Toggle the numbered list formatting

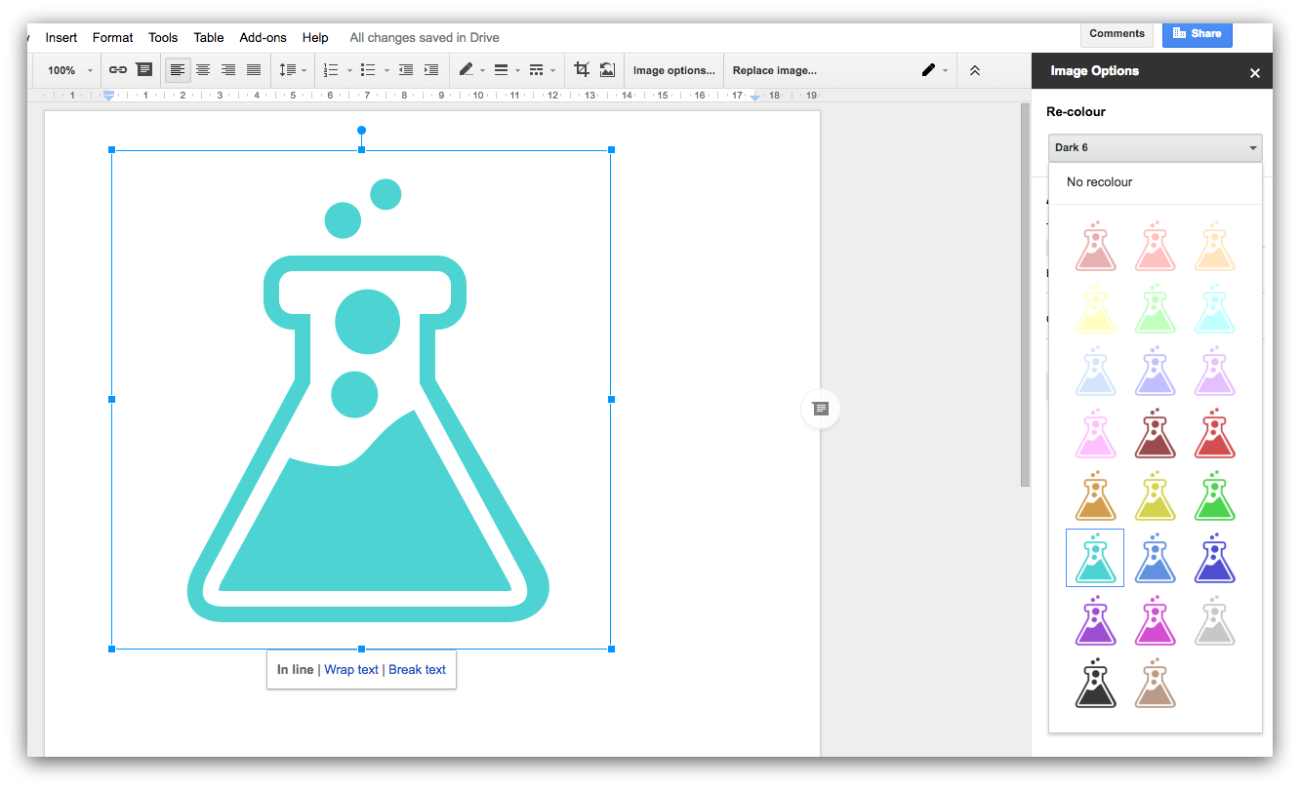pyautogui.click(x=332, y=69)
